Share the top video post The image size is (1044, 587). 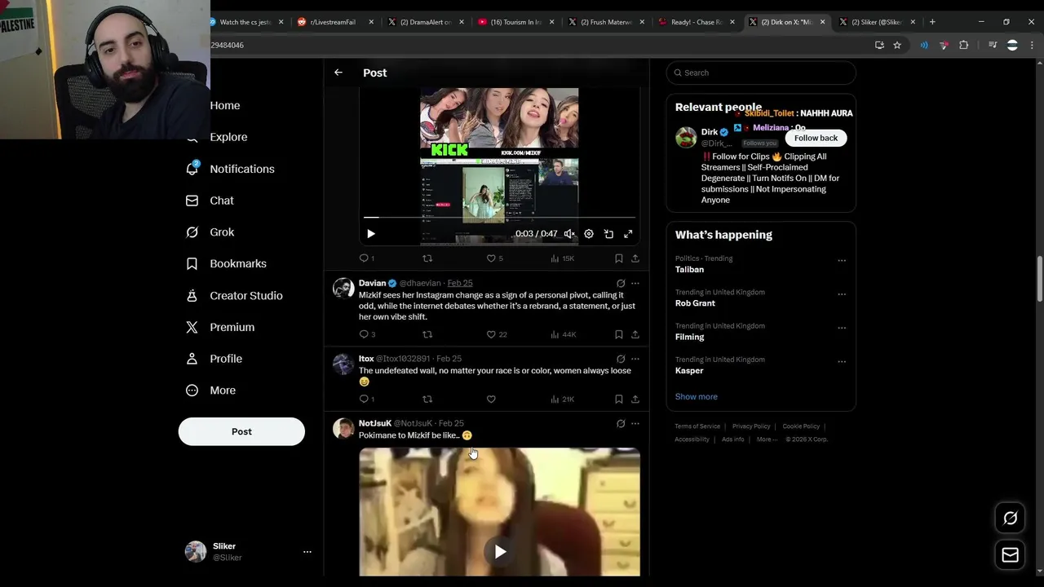(x=635, y=258)
